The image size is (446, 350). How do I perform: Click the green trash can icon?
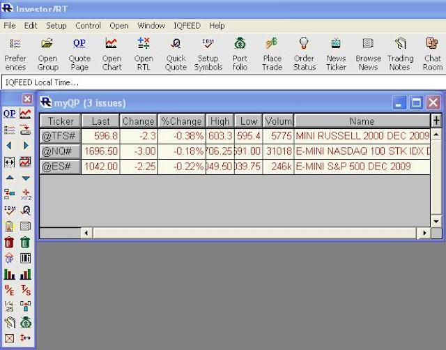pos(25,243)
